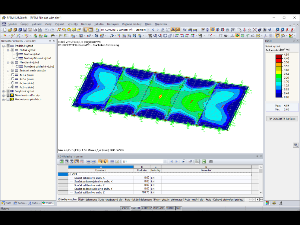The width and height of the screenshot is (300, 225).
Task: Select a-s,2,+z (dolní) radio option
Action: (13, 87)
